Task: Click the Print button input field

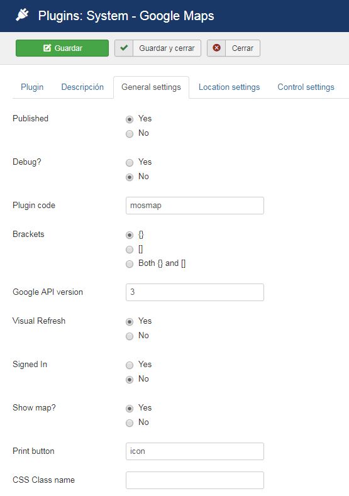Action: [194, 451]
